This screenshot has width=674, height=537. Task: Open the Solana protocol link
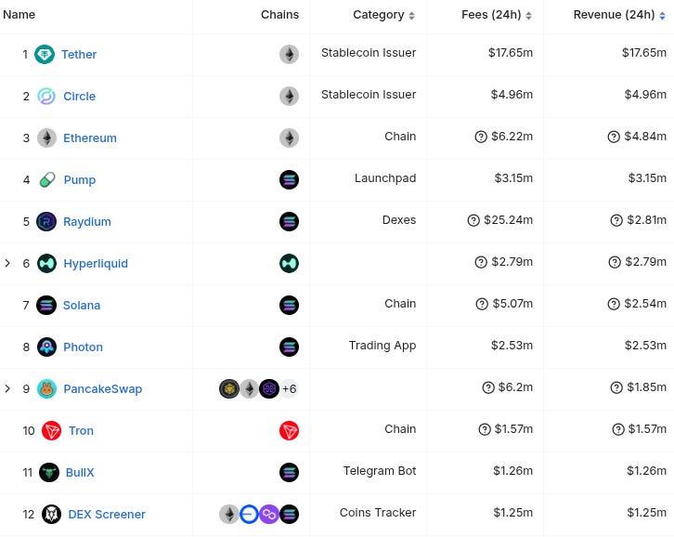(82, 305)
